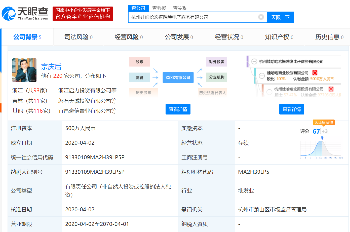Switch to the 查公司 search tab
This screenshot has height=232, width=350.
pos(138,8)
